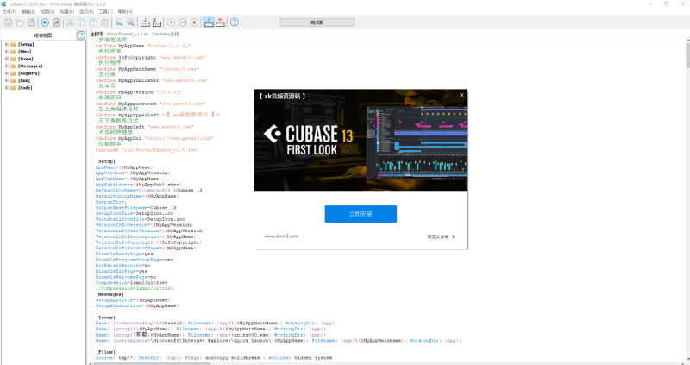Click the SetupIconFile=SetupIcon.ico line

(x=135, y=213)
